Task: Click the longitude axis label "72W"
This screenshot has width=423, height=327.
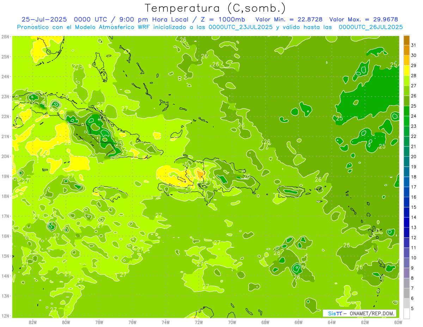Action: point(199,322)
